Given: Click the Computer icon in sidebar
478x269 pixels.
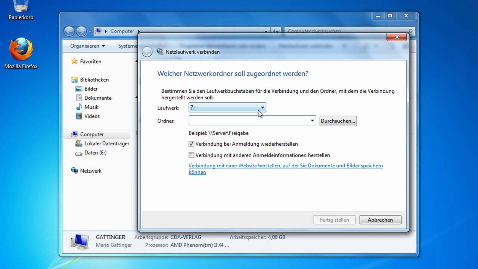Looking at the screenshot, I should [x=74, y=134].
